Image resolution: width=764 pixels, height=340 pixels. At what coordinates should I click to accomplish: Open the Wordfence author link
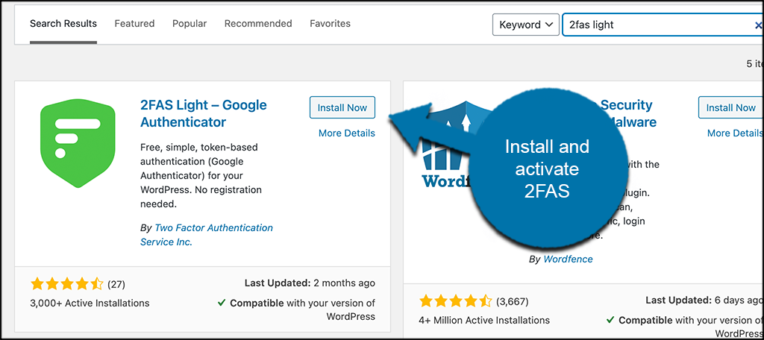(x=569, y=259)
